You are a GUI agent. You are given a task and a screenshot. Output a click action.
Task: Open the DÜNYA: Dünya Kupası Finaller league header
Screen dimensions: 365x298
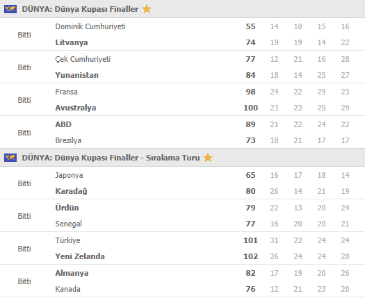80,9
